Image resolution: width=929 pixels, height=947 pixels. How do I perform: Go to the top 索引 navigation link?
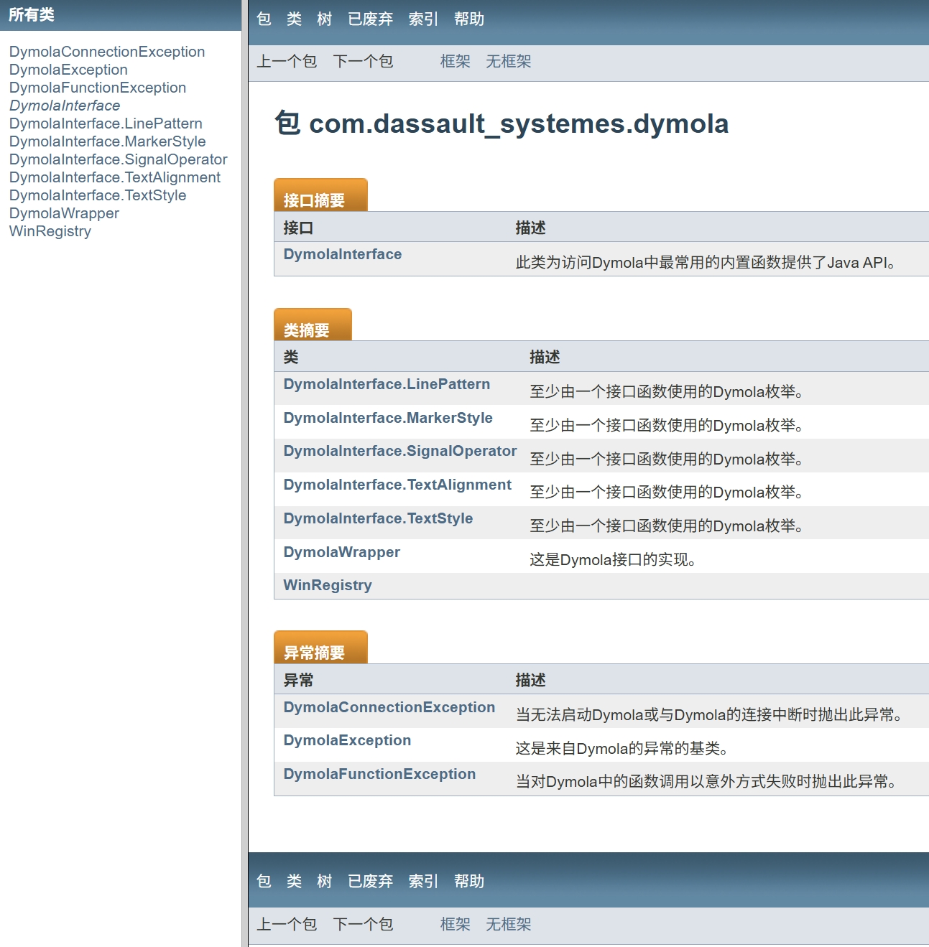(422, 19)
